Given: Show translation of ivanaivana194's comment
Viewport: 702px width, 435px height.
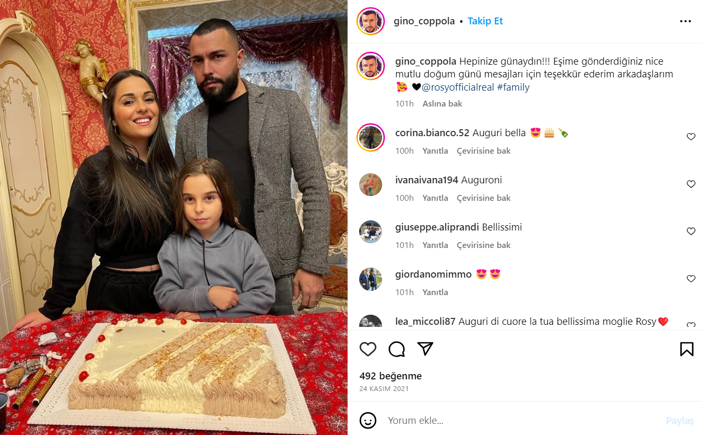Looking at the screenshot, I should (x=483, y=198).
